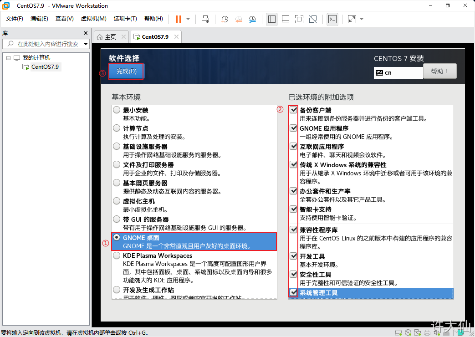Select the 最小安装 radio button
The image size is (475, 337).
click(117, 110)
